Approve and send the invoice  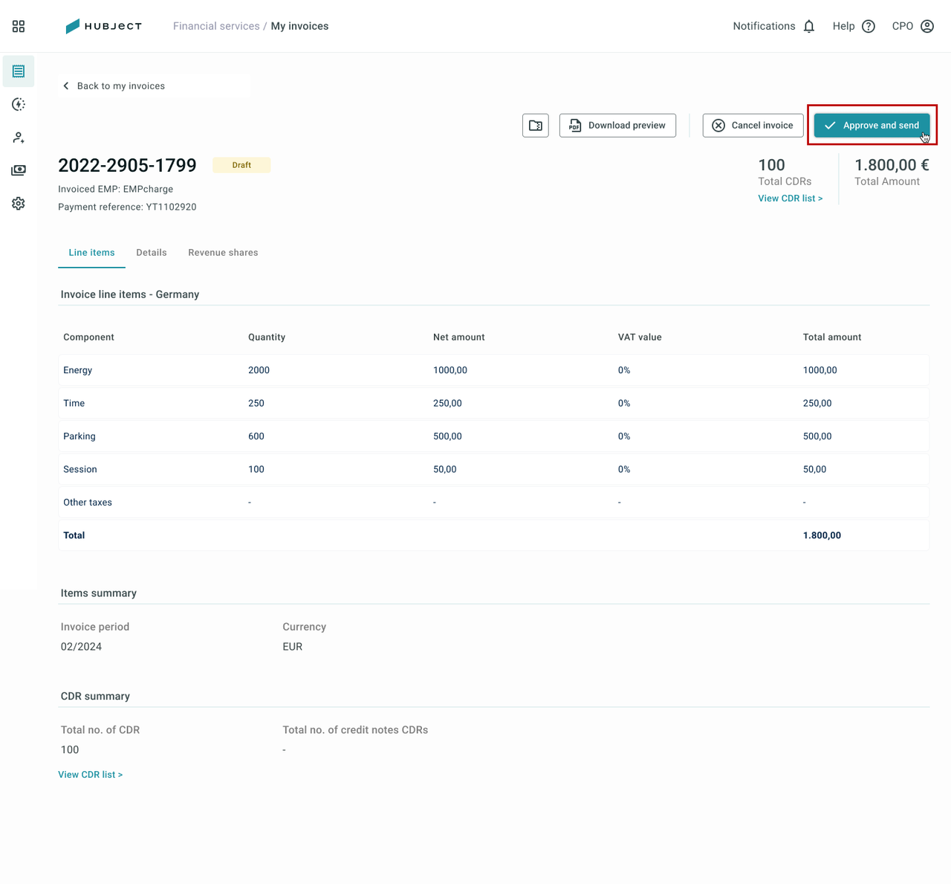pos(872,126)
